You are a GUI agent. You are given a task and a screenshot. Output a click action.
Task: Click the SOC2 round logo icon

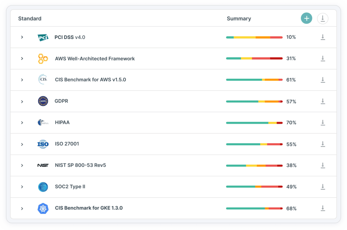click(43, 187)
